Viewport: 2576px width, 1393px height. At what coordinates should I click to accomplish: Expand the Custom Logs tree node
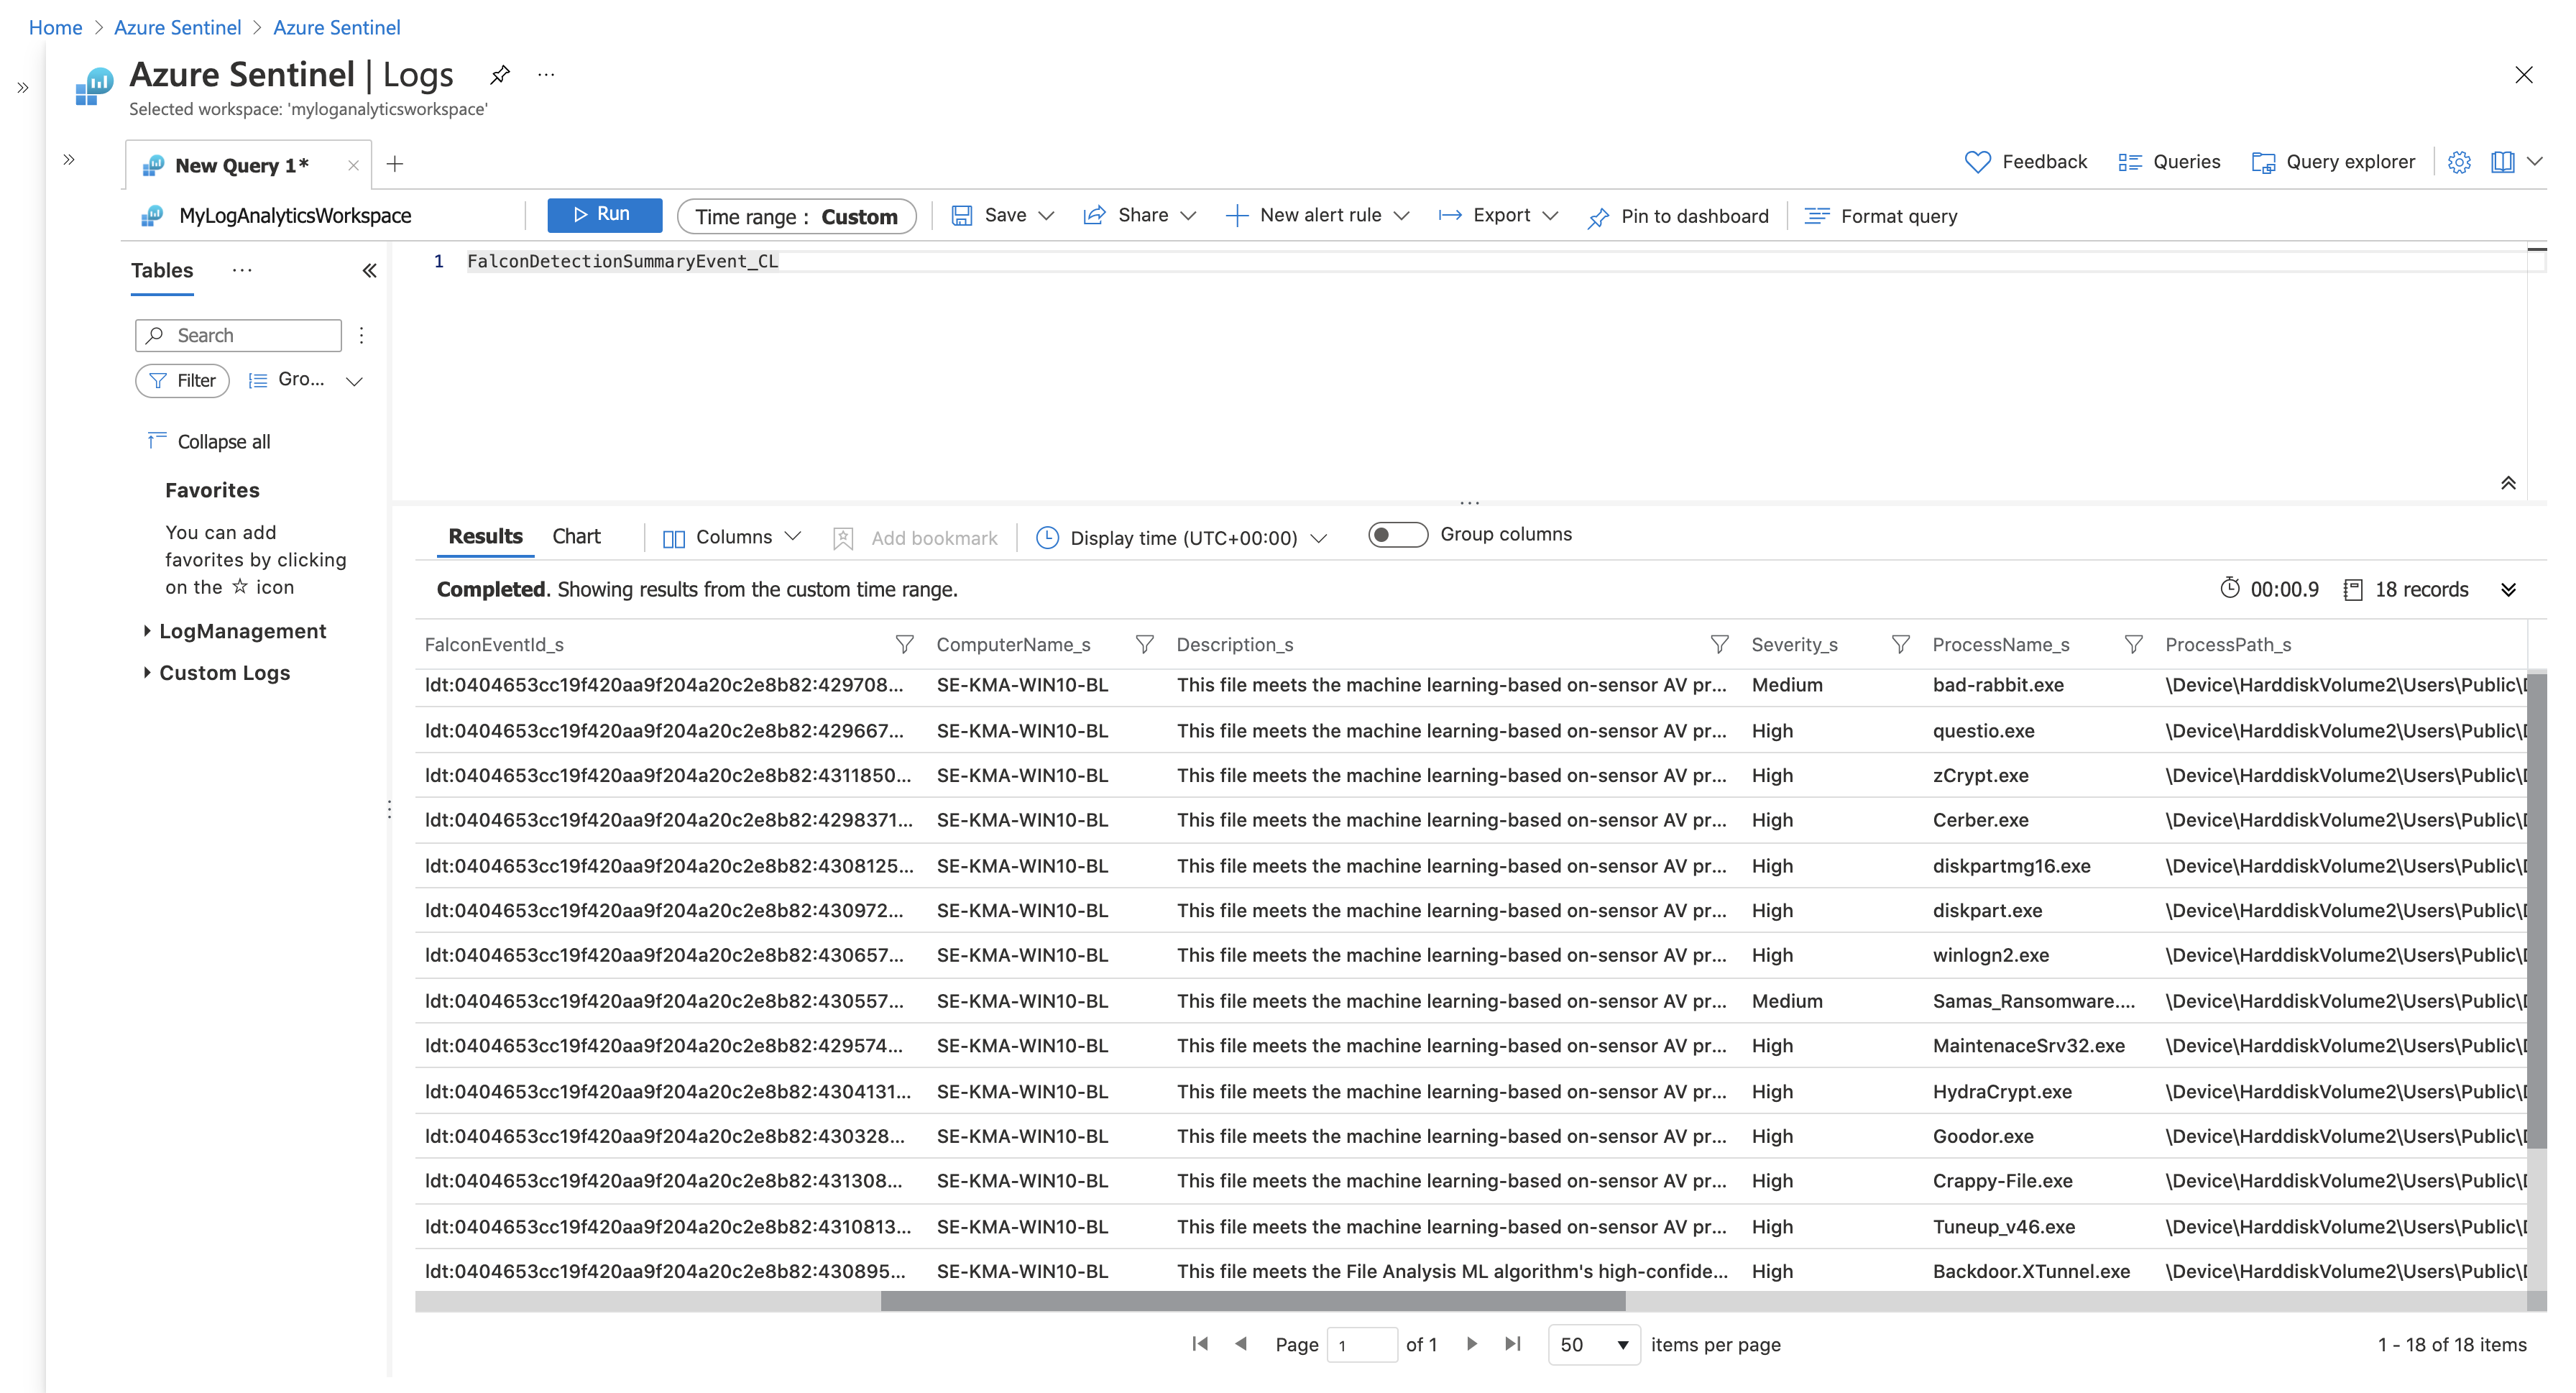point(147,673)
